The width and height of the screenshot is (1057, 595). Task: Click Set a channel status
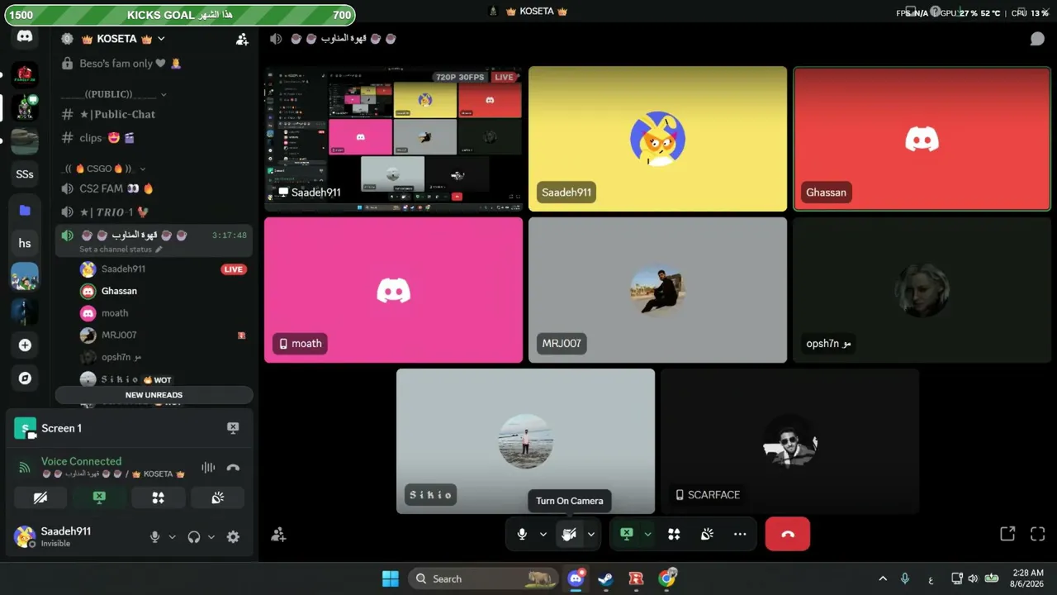121,250
